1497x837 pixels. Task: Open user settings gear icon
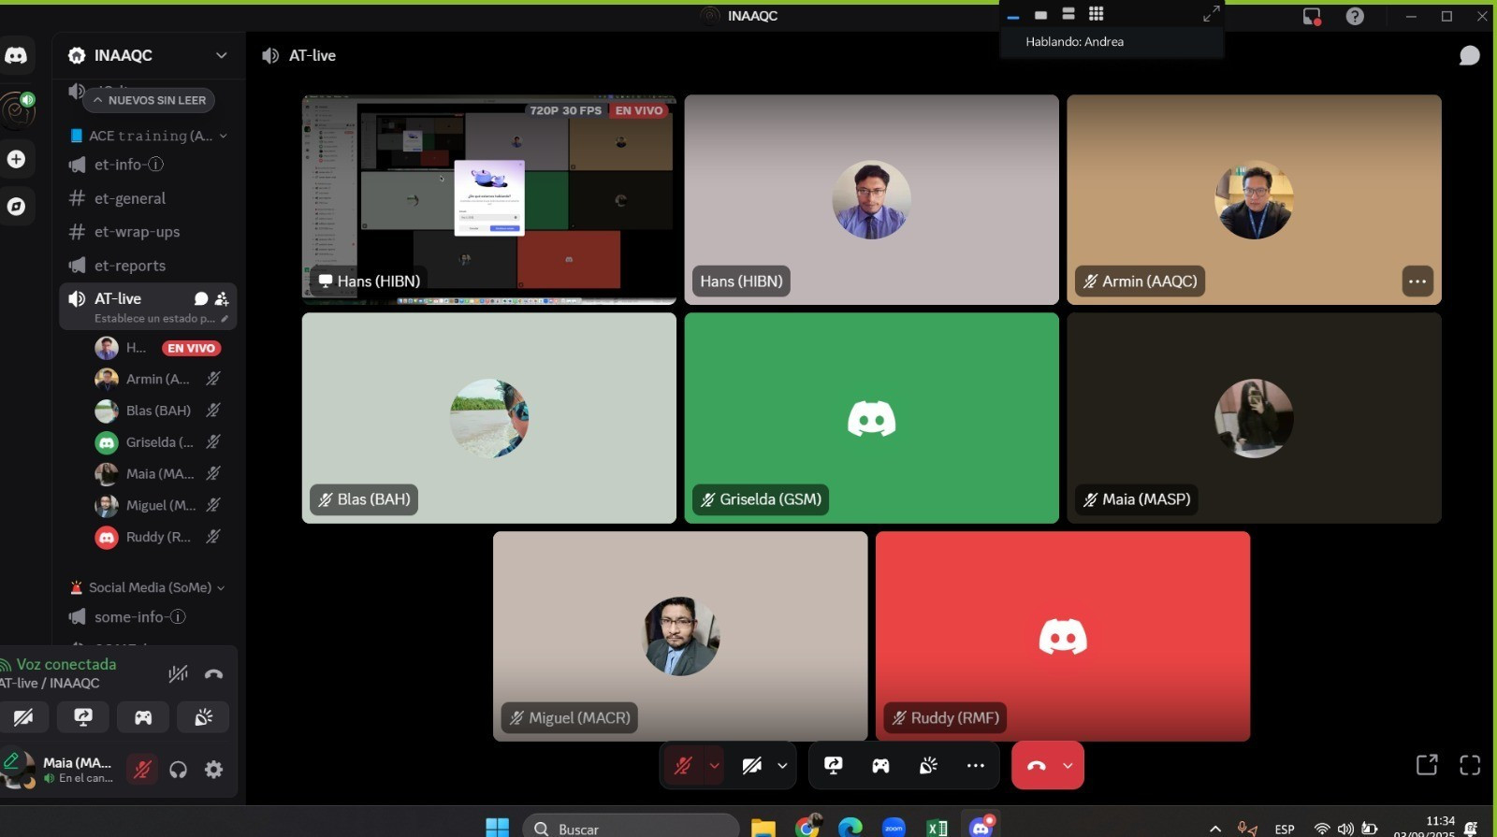pos(214,770)
